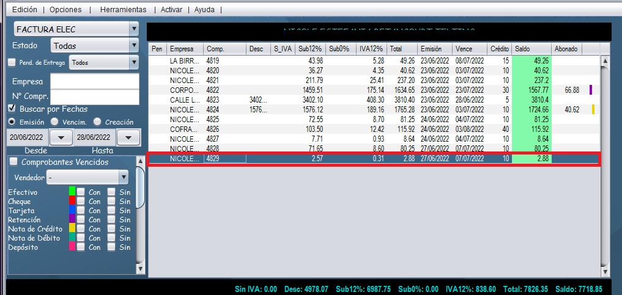Click the Activar menu item
The height and width of the screenshot is (295, 622).
(171, 10)
